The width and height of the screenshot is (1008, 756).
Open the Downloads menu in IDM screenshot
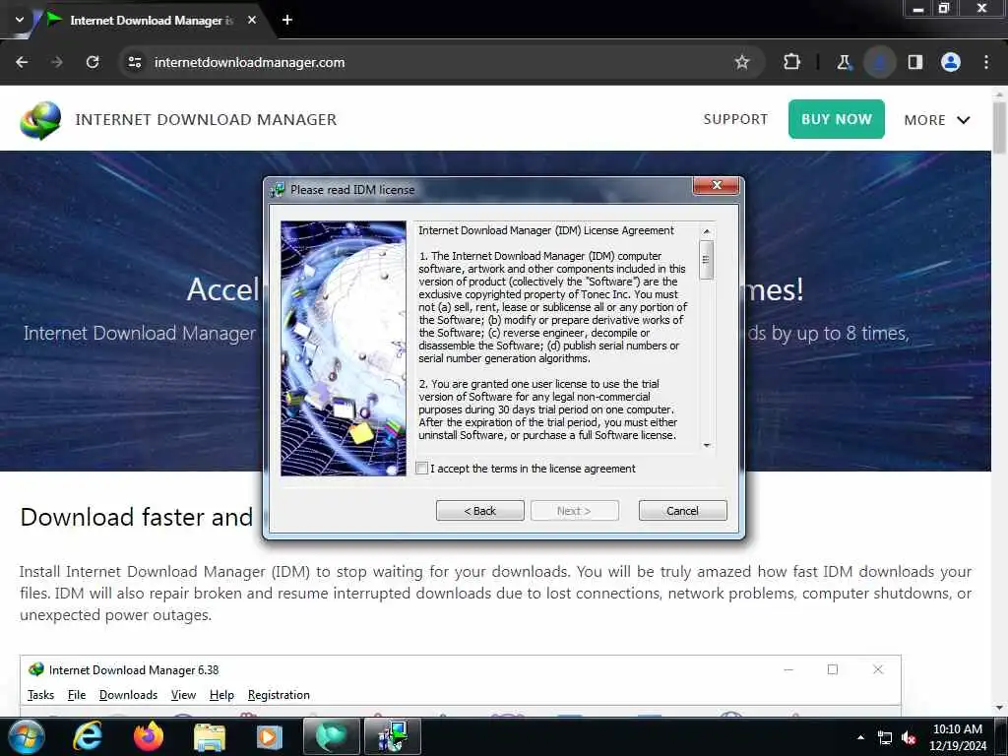point(129,695)
